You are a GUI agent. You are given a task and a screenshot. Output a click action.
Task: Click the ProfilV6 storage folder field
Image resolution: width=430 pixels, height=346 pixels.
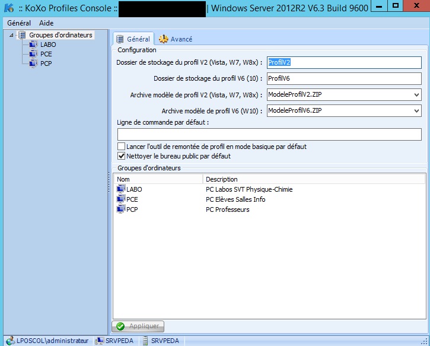tap(343, 78)
